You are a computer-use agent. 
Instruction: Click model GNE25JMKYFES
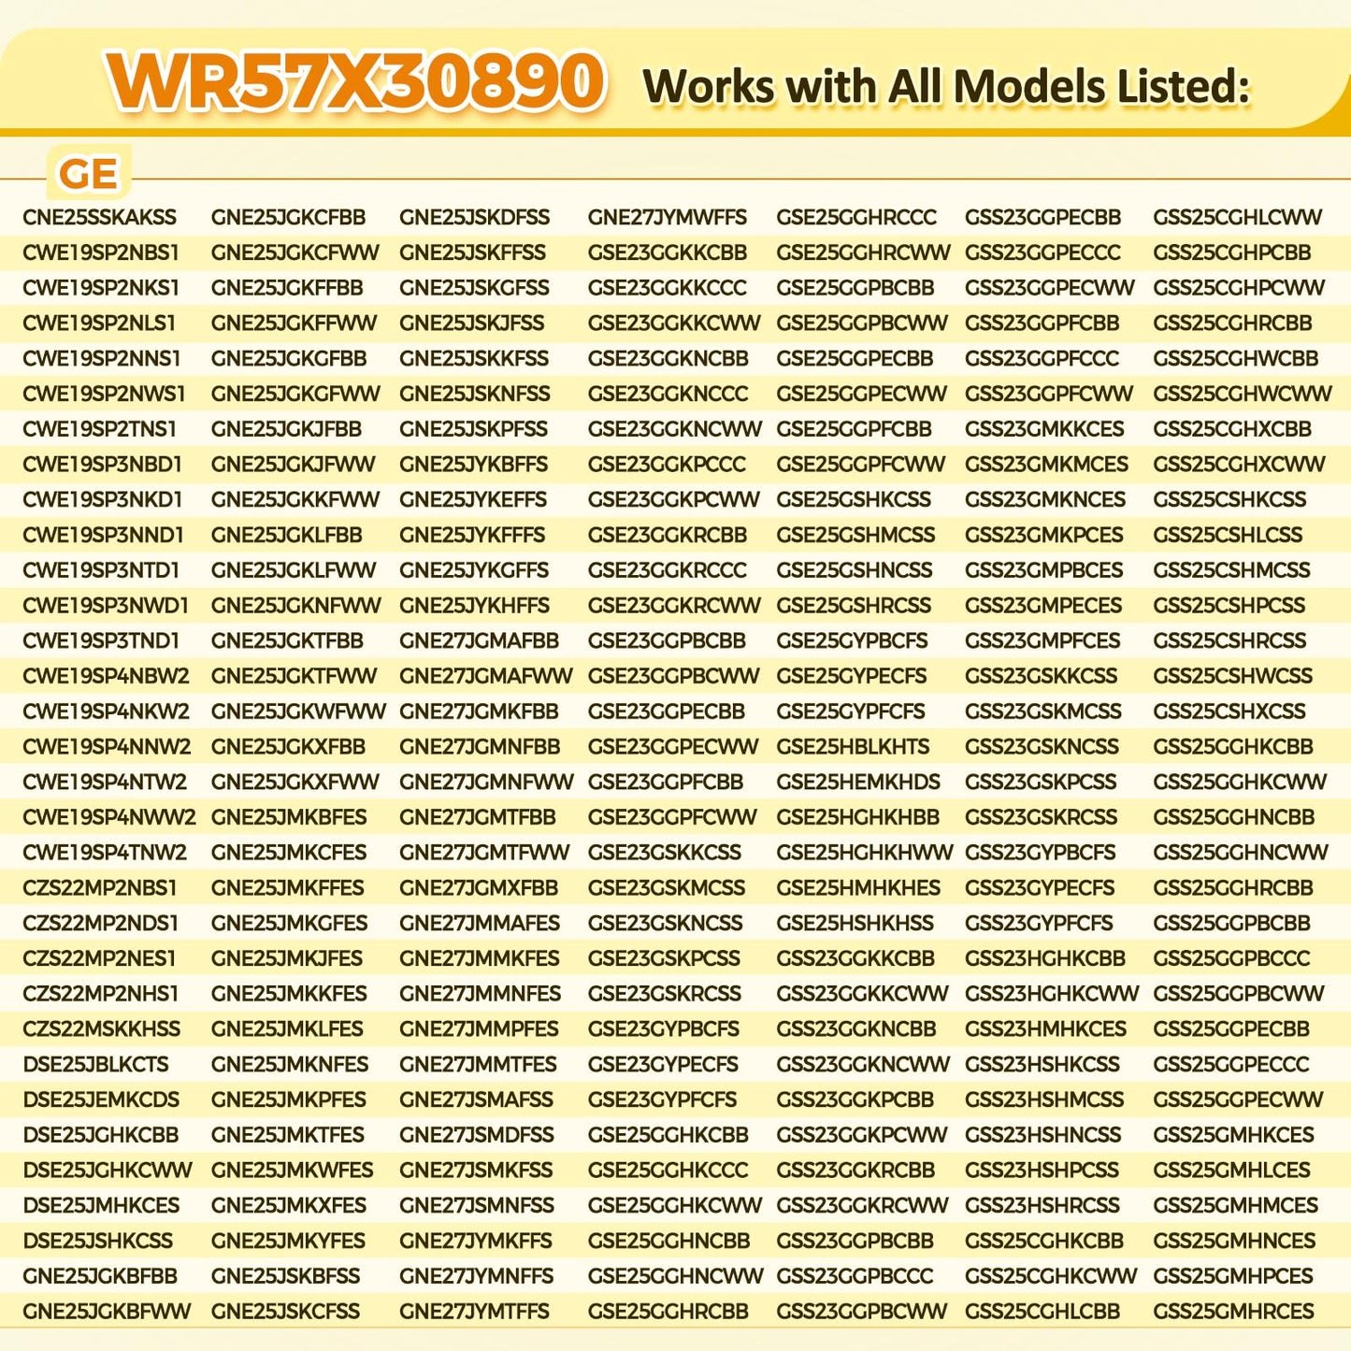click(288, 1241)
